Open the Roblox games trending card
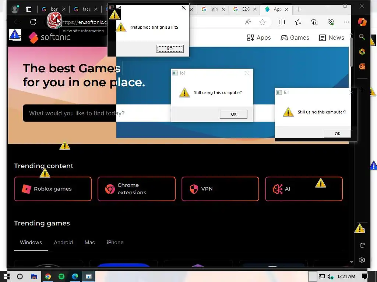Screen dimensions: 377x282 53,189
